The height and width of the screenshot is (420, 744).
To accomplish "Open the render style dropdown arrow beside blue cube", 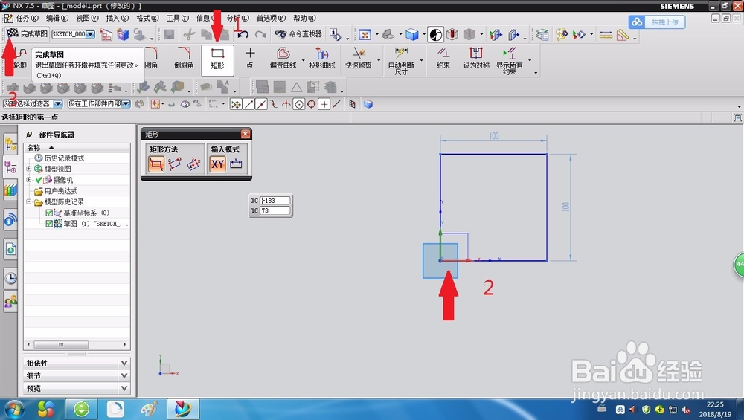I will (423, 35).
